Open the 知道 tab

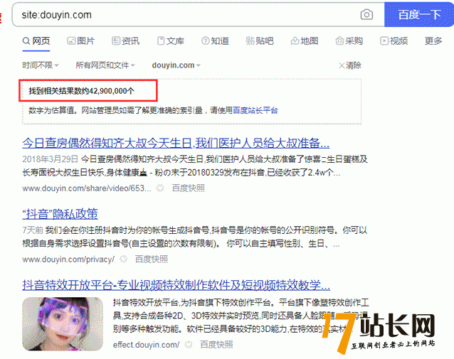pos(215,41)
